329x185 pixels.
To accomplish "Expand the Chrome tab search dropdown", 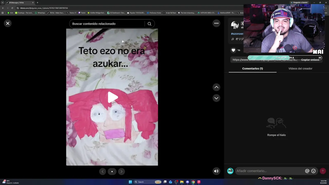I will click(x=3, y=3).
